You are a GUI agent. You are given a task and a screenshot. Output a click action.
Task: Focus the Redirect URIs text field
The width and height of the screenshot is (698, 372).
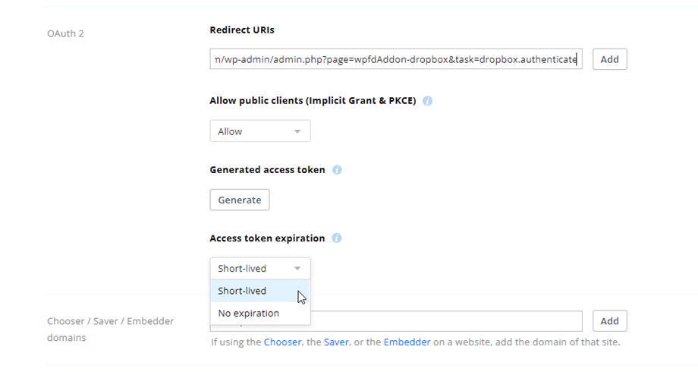395,59
